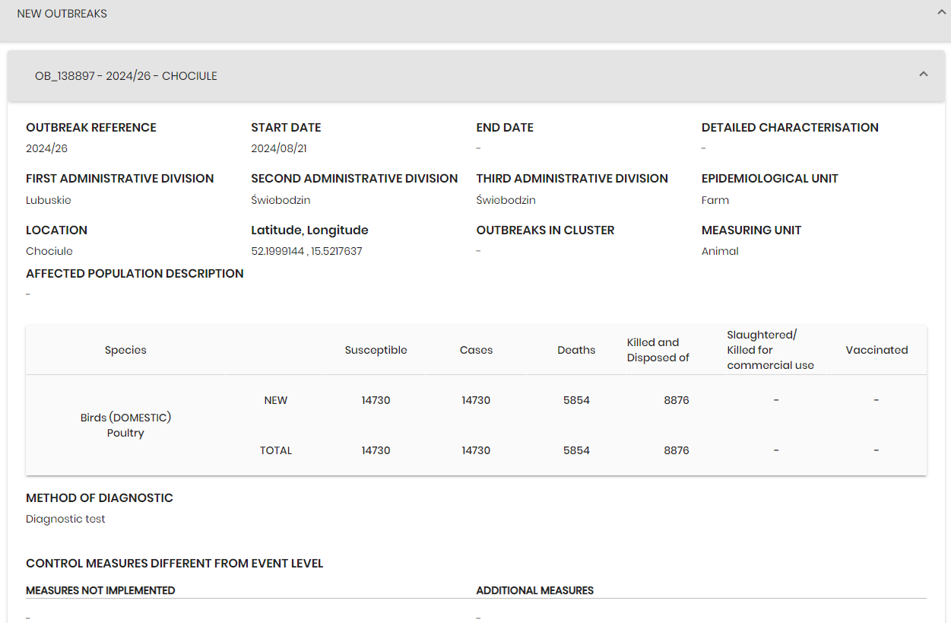Select the Susceptible column header
The width and height of the screenshot is (951, 623).
376,350
